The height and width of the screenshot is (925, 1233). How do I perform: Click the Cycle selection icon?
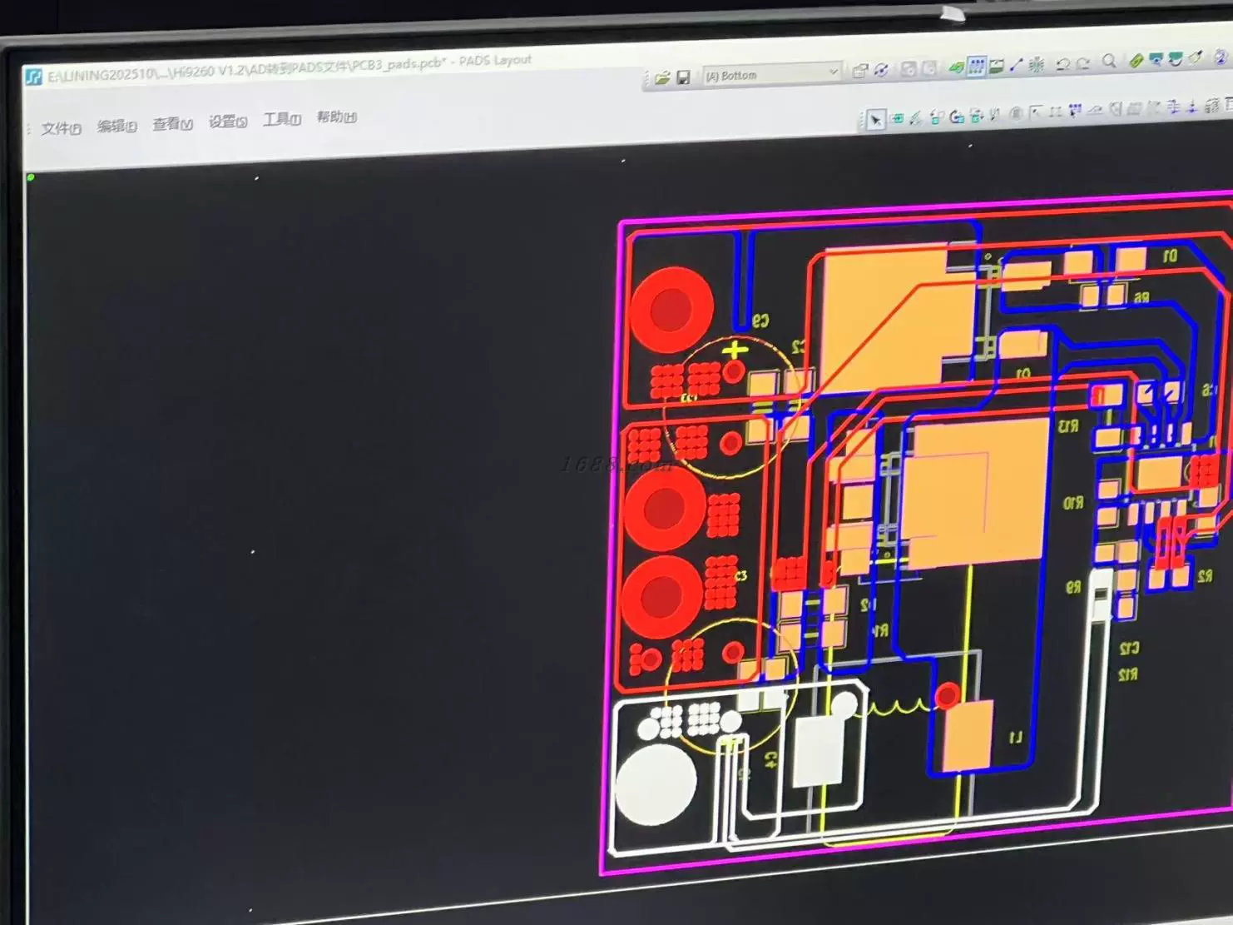pos(881,71)
